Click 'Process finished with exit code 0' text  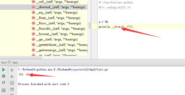[x=43, y=84]
